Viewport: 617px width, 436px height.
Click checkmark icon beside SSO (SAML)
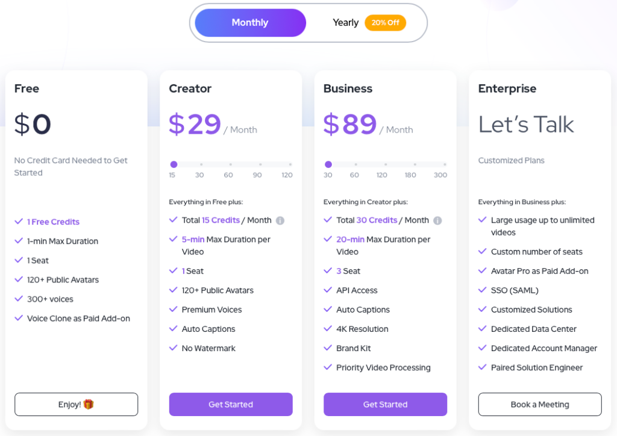[483, 290]
